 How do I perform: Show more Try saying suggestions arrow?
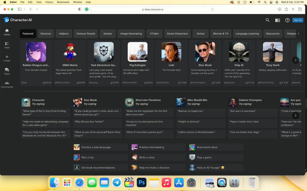coord(295,115)
